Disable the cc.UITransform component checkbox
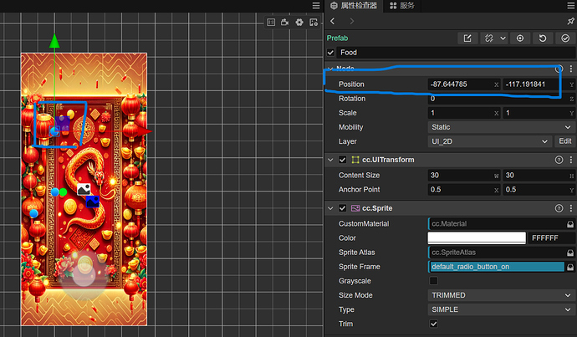The image size is (577, 337). [343, 160]
